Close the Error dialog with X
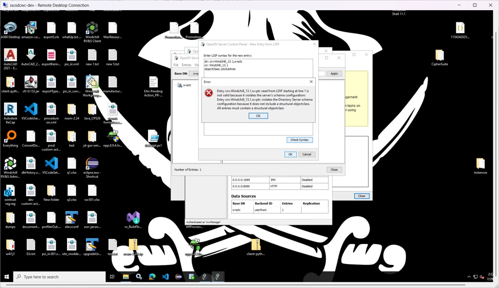 (311, 82)
